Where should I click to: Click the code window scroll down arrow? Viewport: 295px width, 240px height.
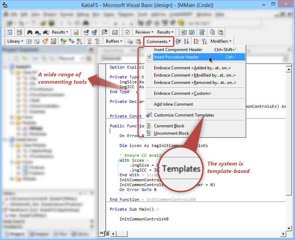click(289, 228)
